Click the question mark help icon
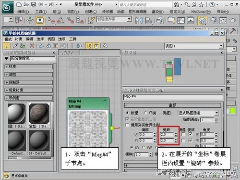Screen dimensions: 240x180 pos(212,5)
